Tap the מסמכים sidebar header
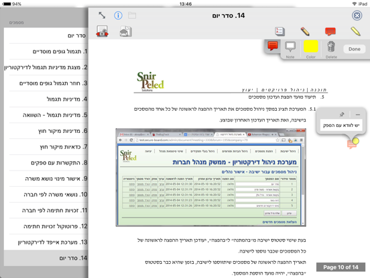 (x=16, y=23)
